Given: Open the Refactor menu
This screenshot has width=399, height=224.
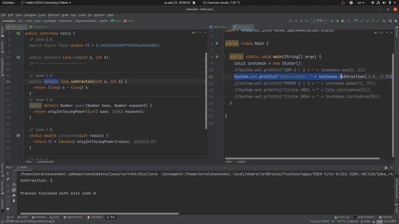Looking at the screenshot, I should coord(54,15).
